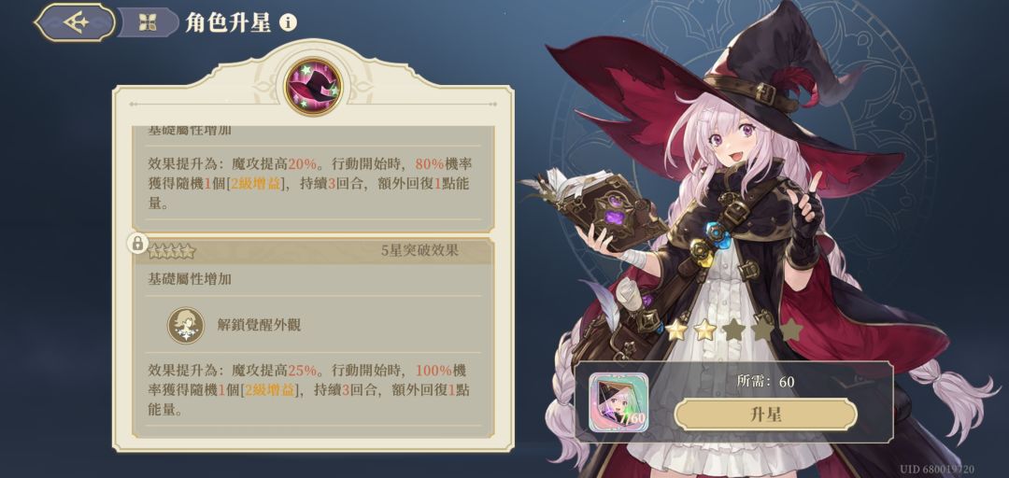Tap the 升星 button
1009x478 pixels.
pos(766,415)
